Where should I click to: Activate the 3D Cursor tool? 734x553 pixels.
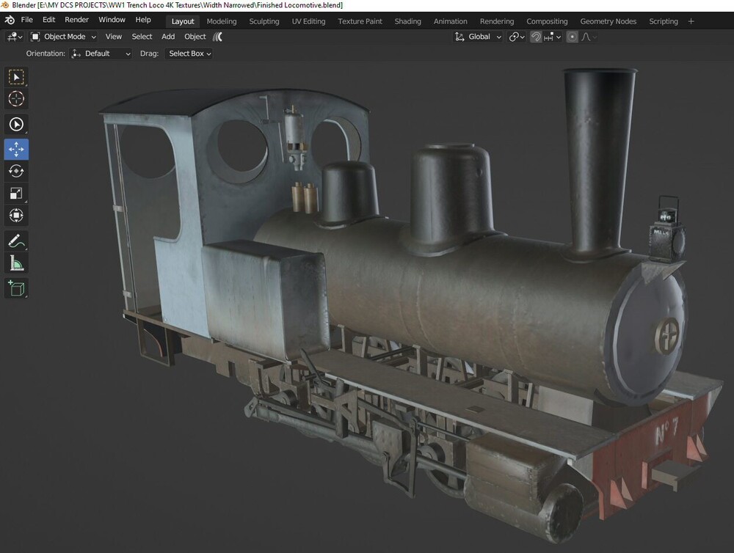16,99
